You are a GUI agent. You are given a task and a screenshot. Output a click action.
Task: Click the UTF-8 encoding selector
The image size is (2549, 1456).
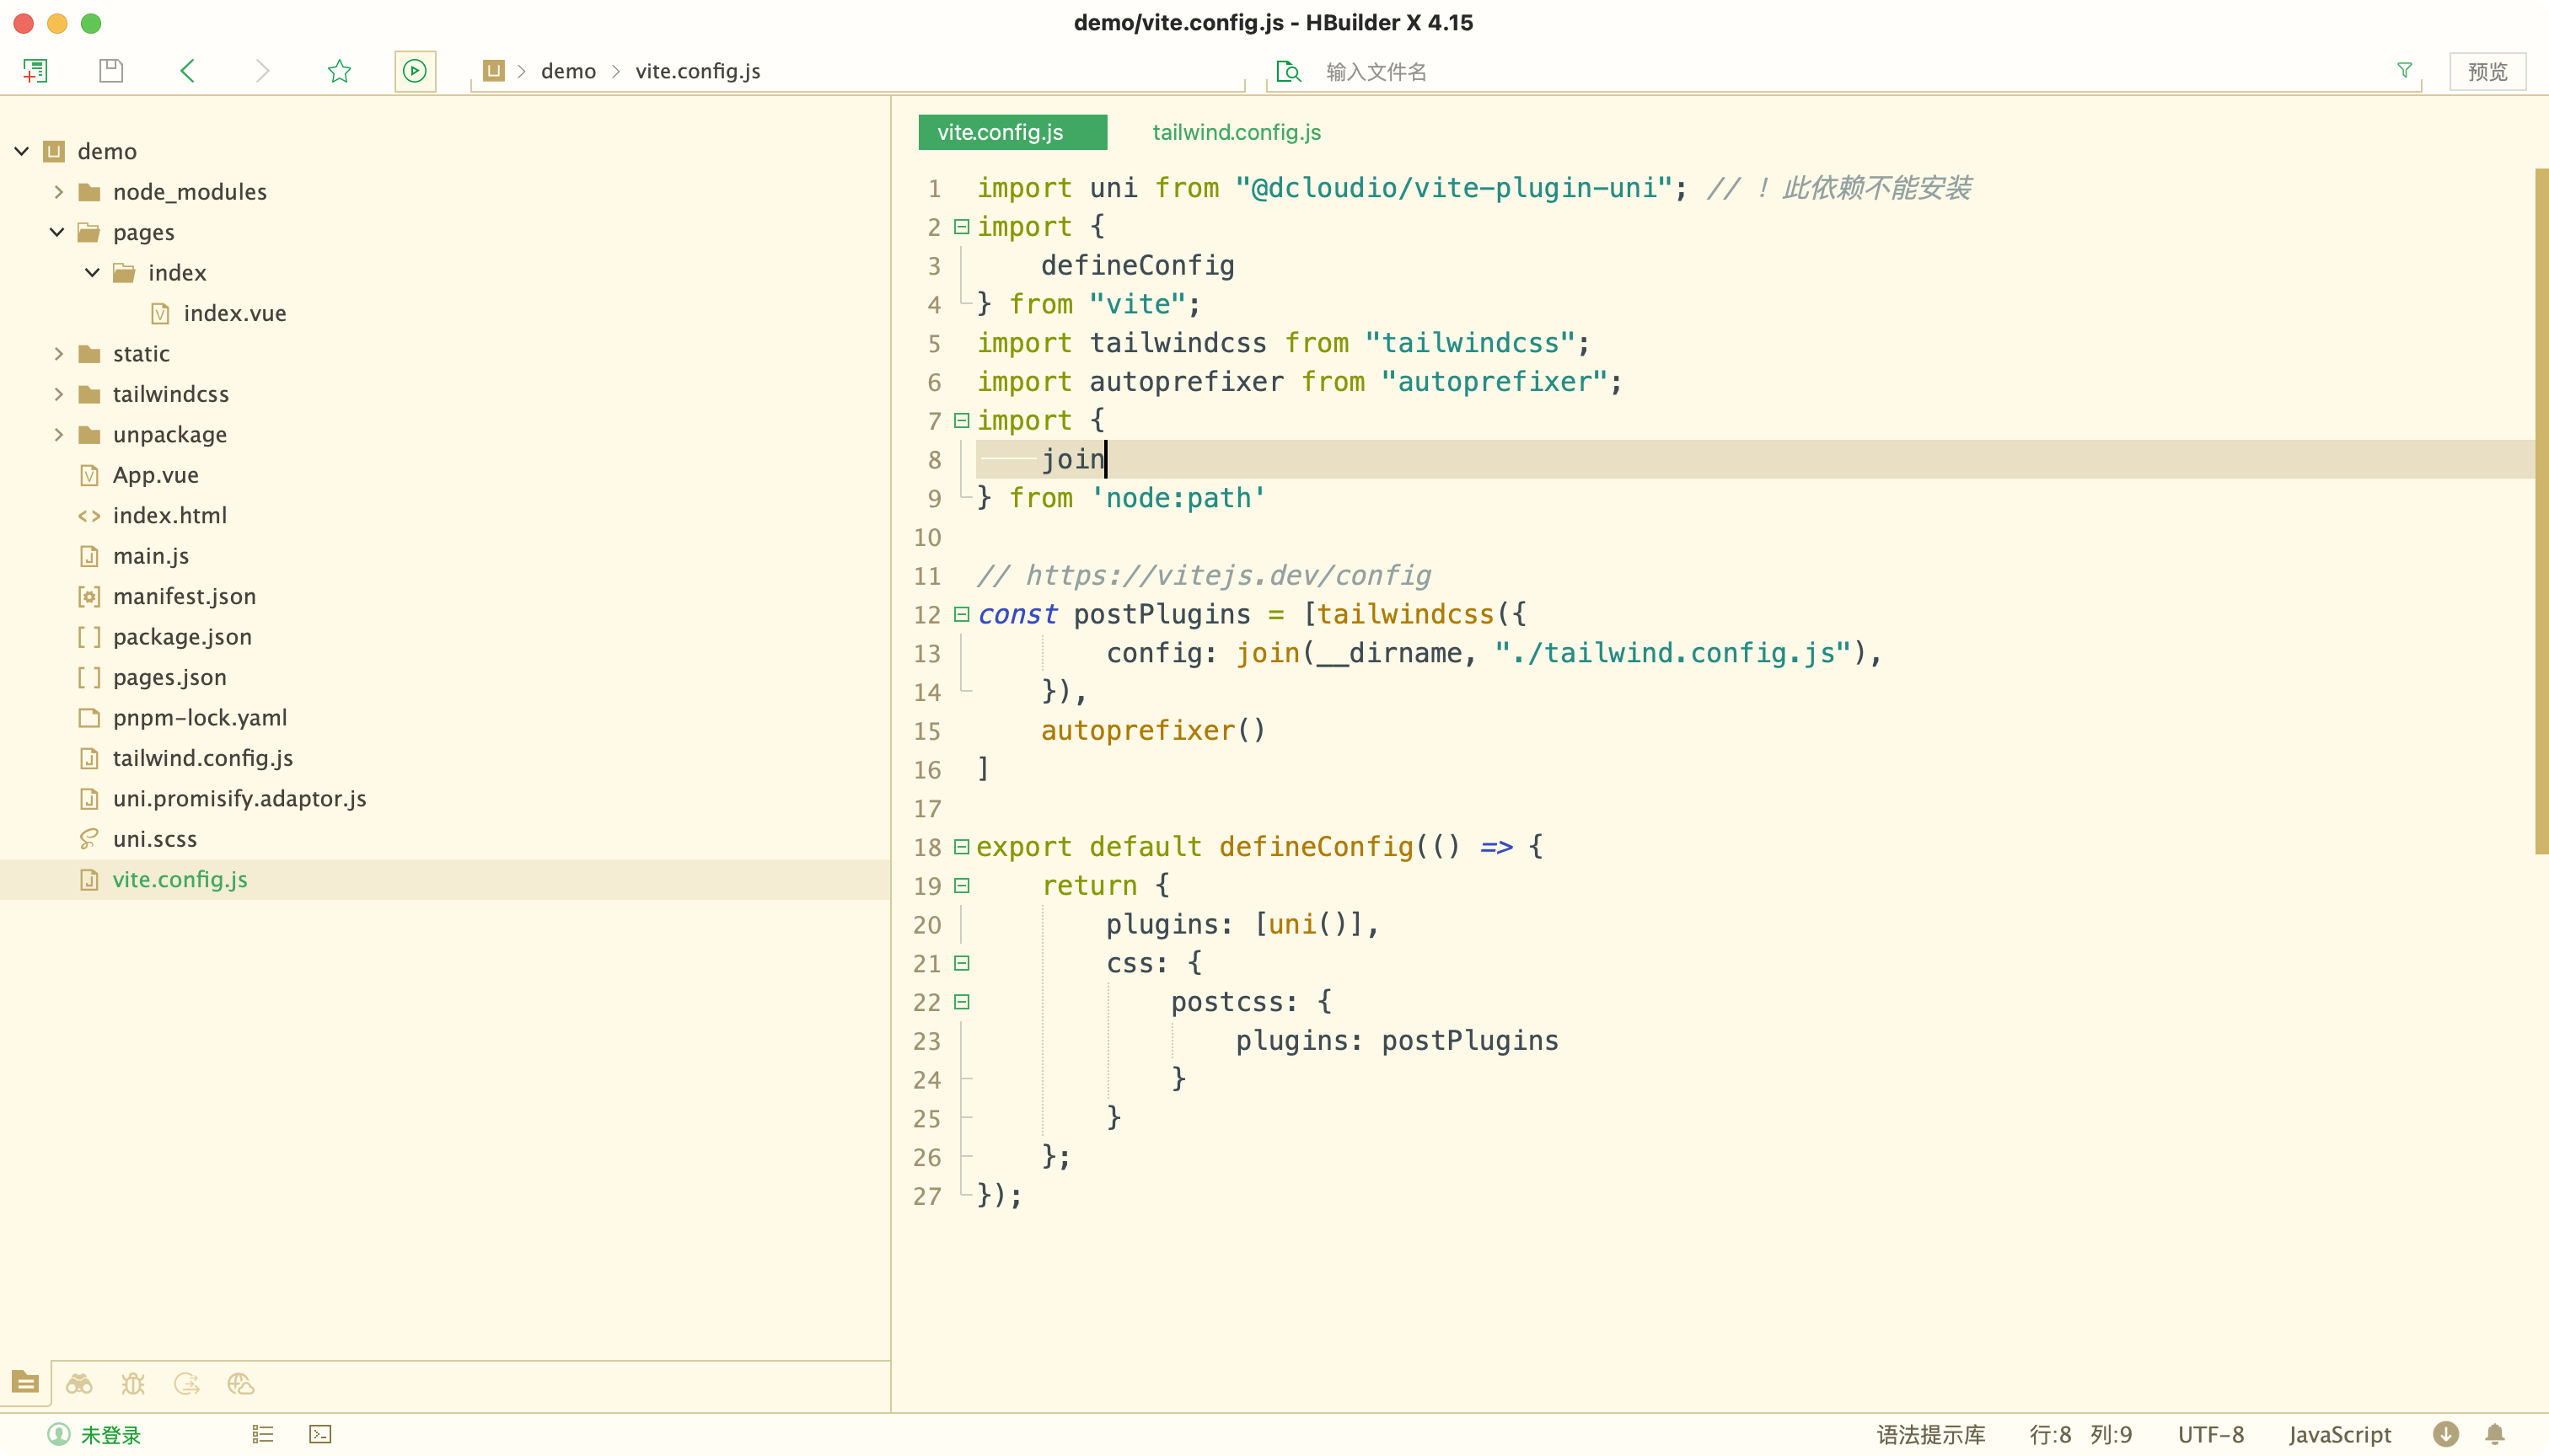2211,1435
